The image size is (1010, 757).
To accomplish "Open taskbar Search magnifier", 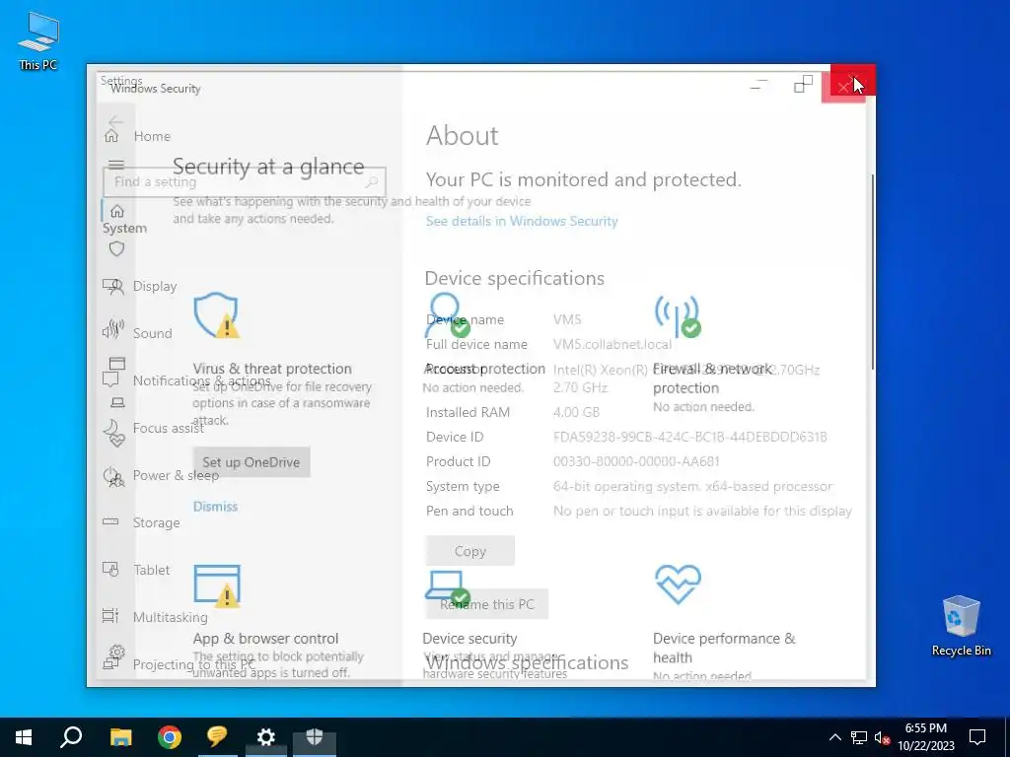I will coord(71,737).
